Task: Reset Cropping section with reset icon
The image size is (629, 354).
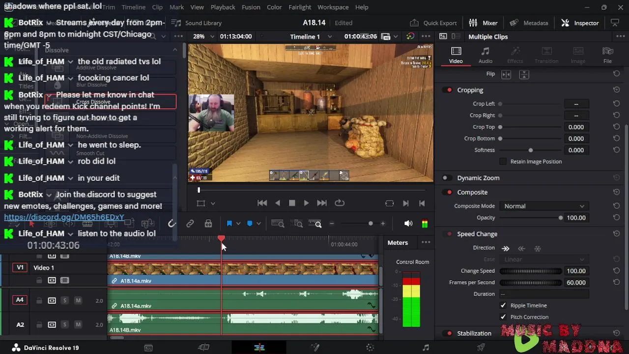Action: 616,90
